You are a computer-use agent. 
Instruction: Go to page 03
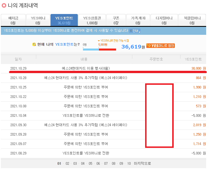pos(75,164)
